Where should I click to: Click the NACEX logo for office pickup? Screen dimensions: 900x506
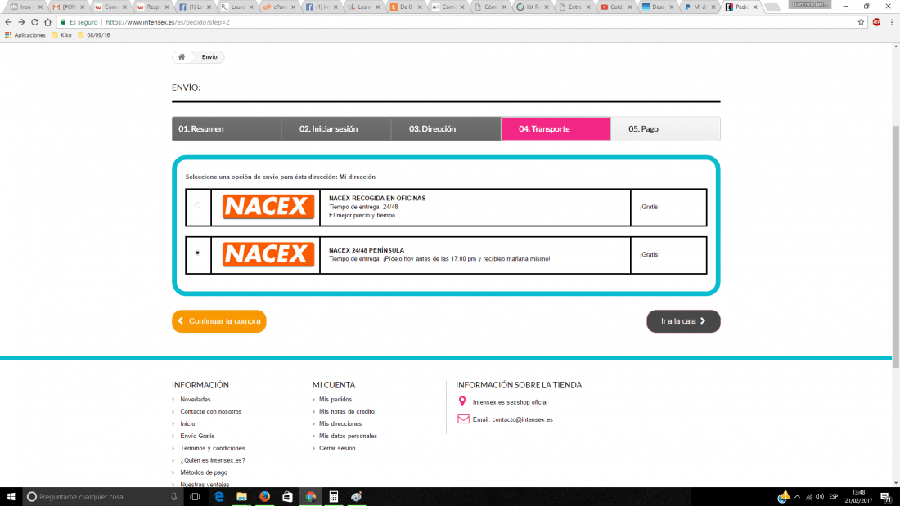point(268,207)
